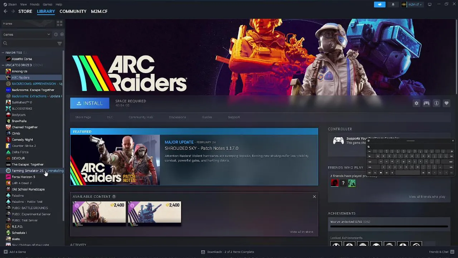Select Old School RuneScape in library

31,189
